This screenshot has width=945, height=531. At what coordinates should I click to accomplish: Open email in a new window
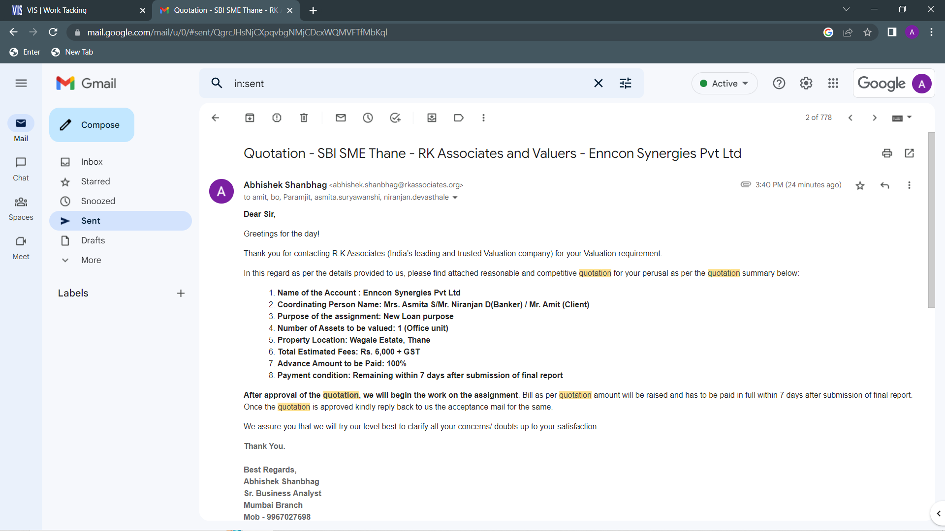910,153
